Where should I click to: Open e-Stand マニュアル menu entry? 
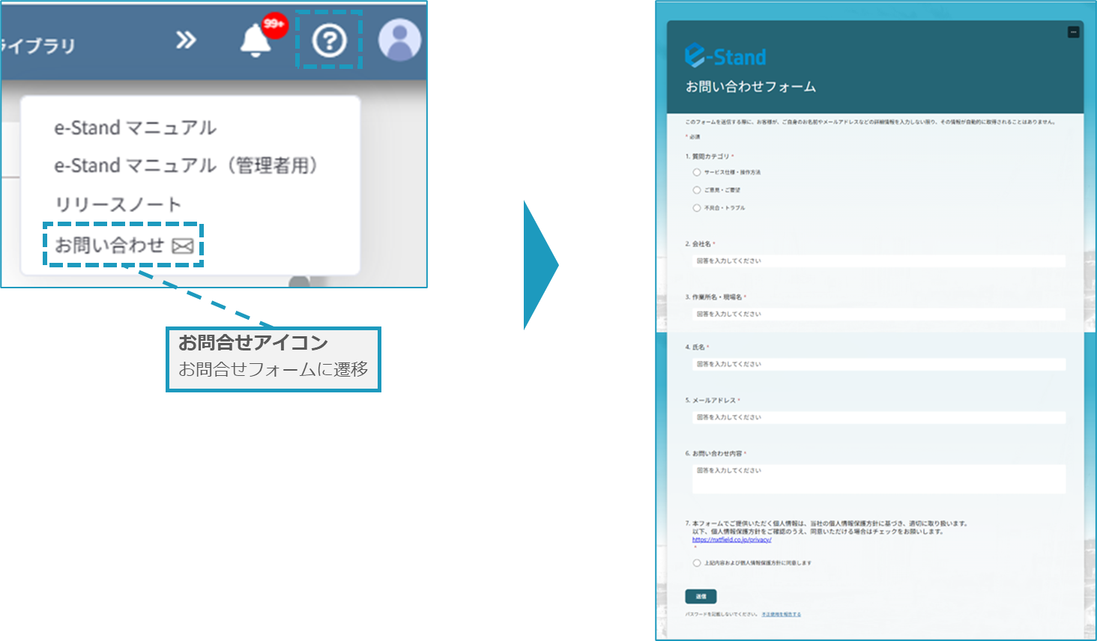click(x=135, y=128)
